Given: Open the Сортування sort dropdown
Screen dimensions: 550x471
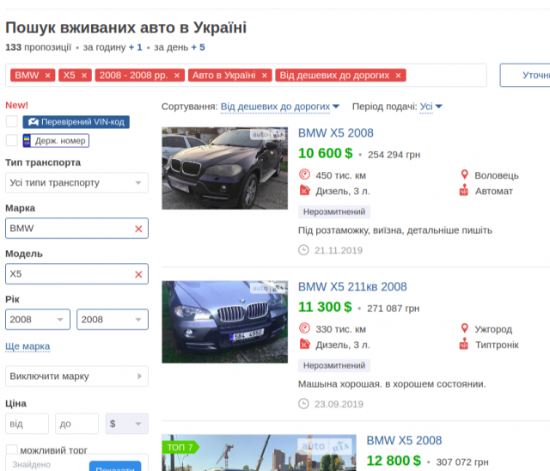Looking at the screenshot, I should pyautogui.click(x=280, y=107).
